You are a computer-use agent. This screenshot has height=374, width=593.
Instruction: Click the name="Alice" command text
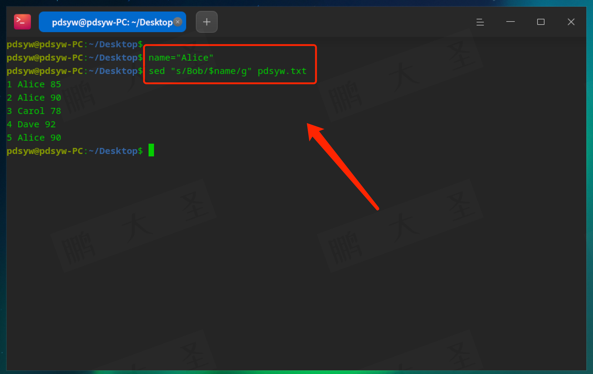click(181, 58)
